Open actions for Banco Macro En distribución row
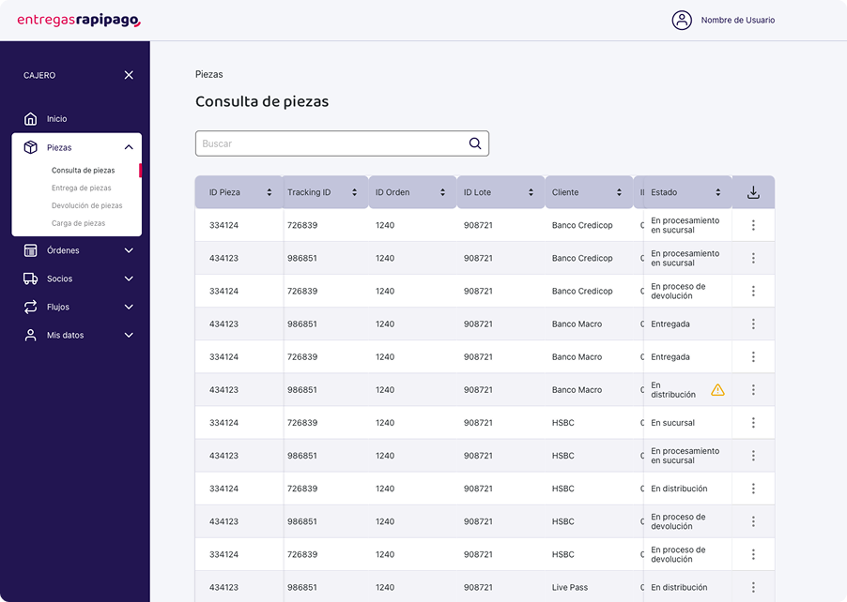The image size is (847, 602). (x=753, y=389)
